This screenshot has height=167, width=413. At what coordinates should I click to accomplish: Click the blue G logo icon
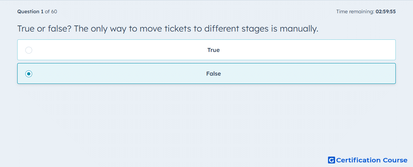[x=331, y=160]
